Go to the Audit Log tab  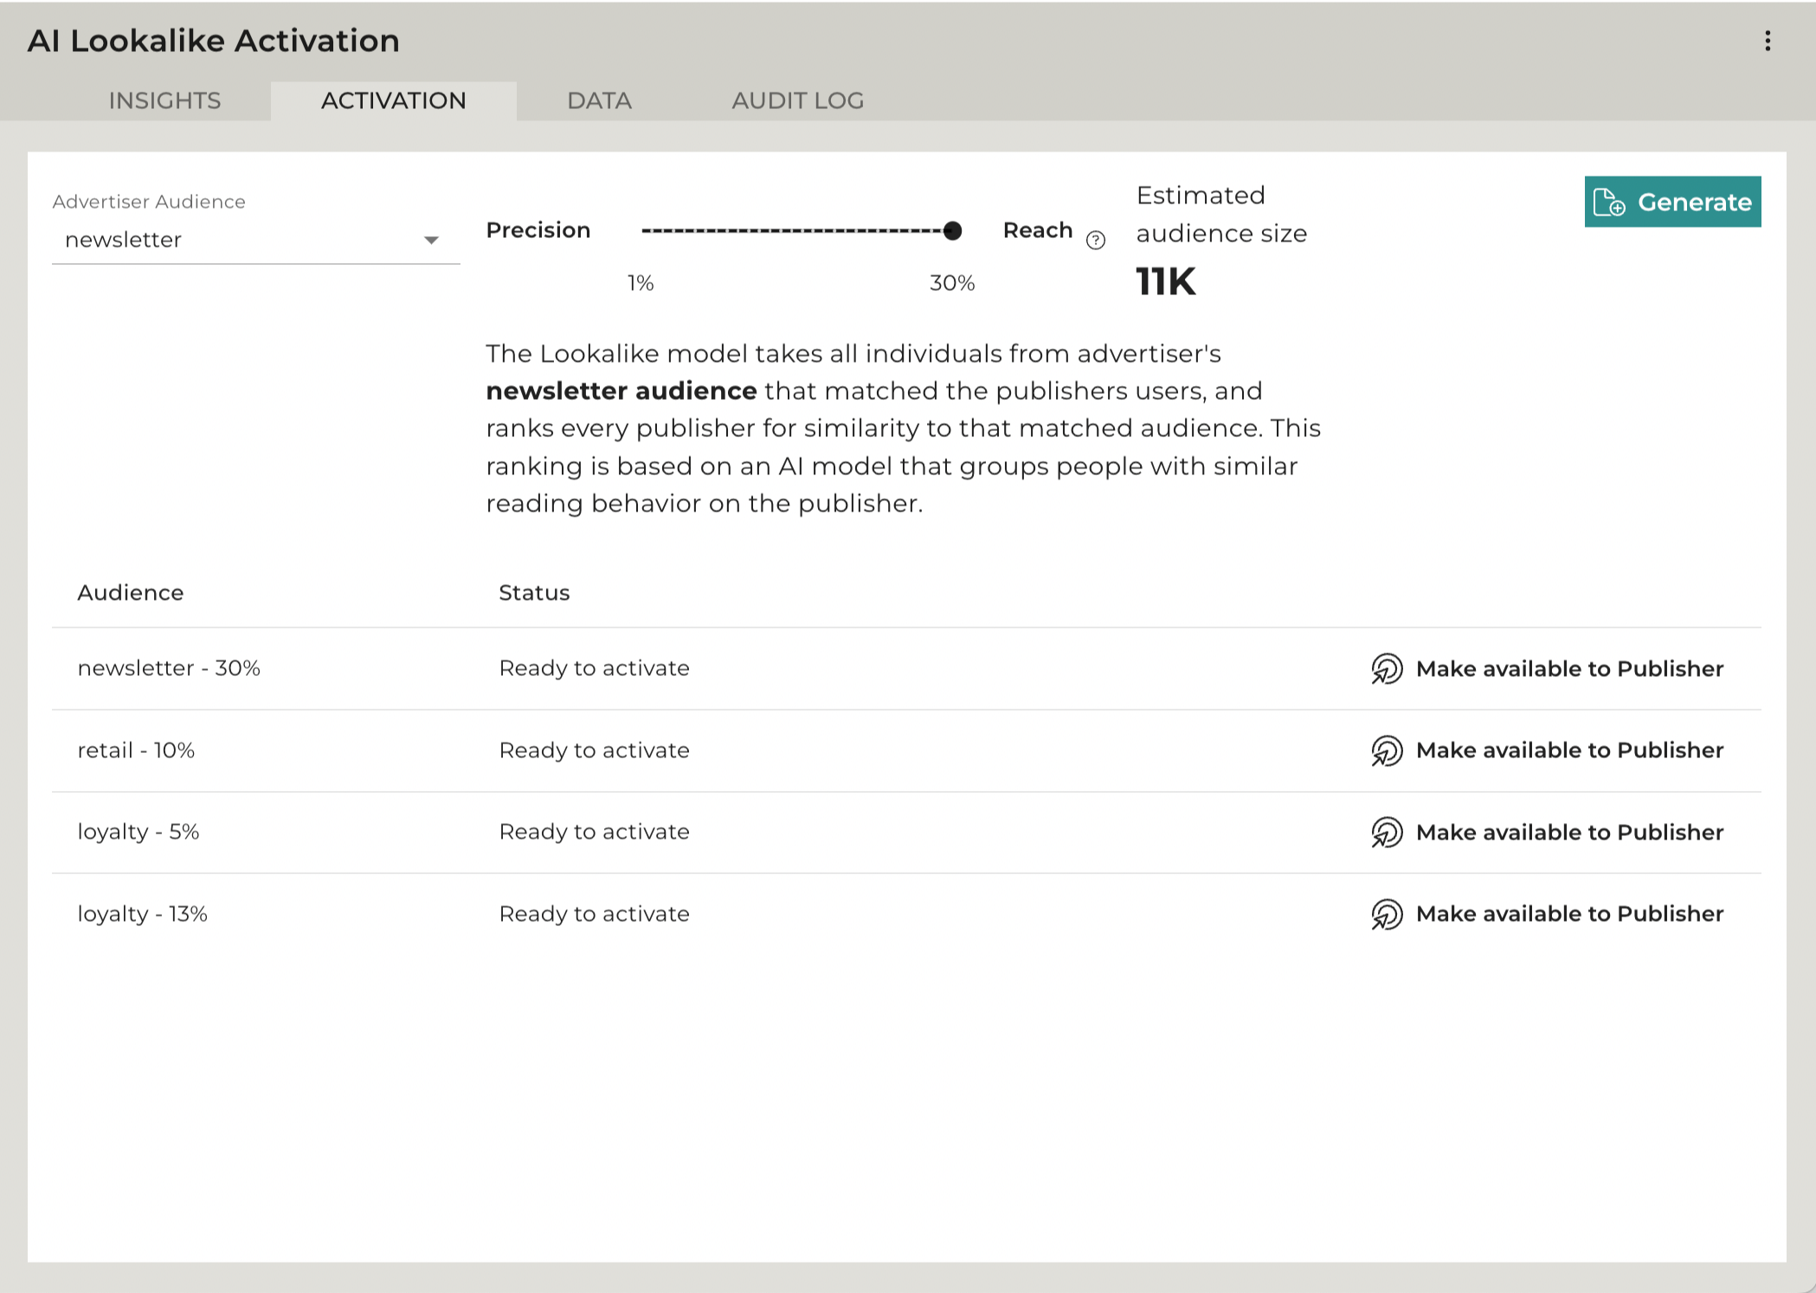click(x=798, y=100)
